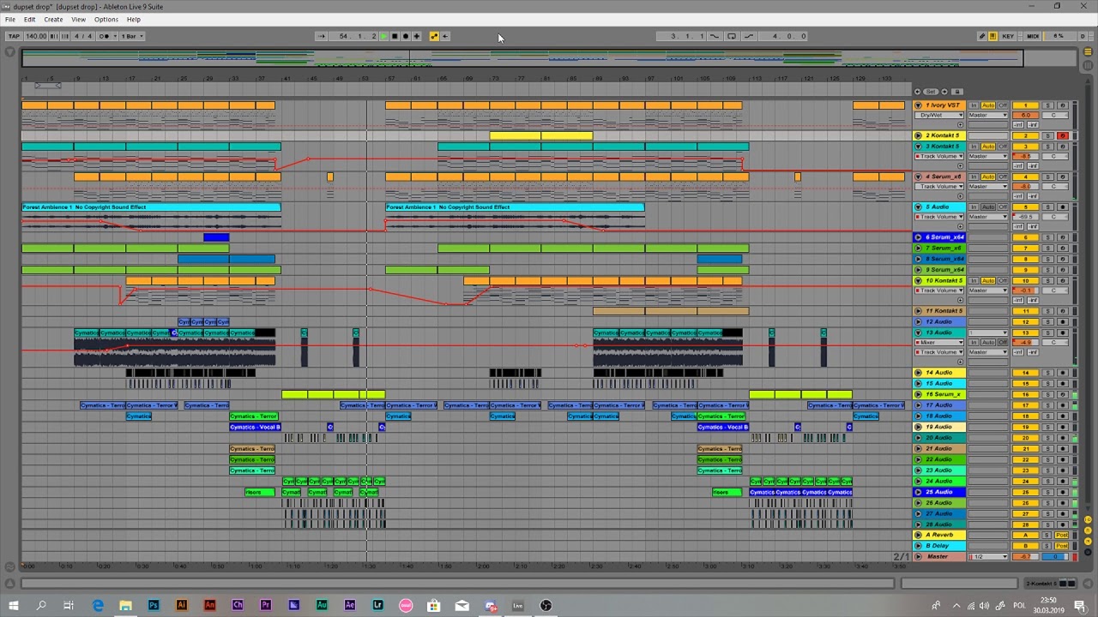The height and width of the screenshot is (617, 1098).
Task: Open the Create menu
Action: click(53, 19)
